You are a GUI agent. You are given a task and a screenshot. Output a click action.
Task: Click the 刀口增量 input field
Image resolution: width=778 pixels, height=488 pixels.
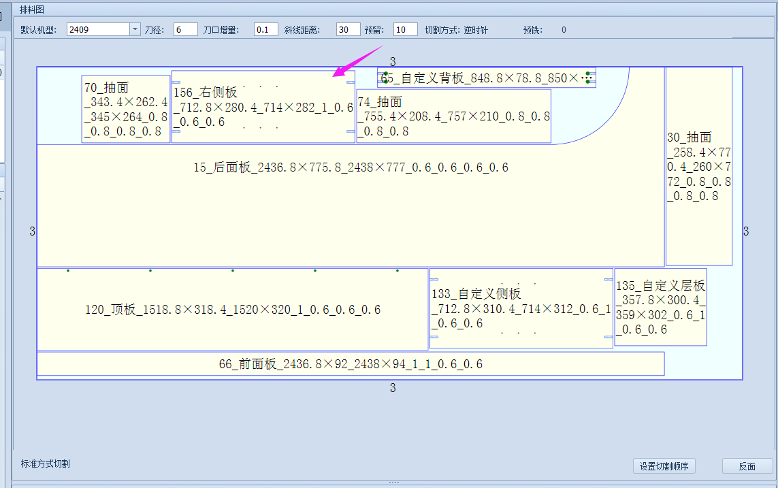coord(266,30)
